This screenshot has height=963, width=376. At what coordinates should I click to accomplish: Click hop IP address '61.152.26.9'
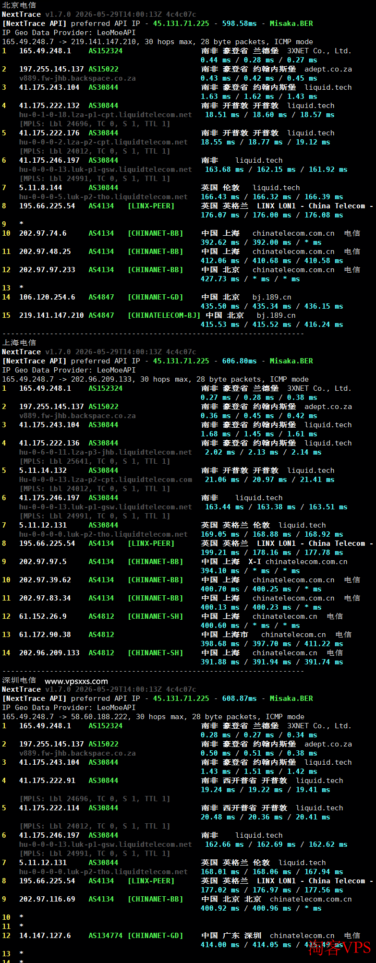(43, 616)
